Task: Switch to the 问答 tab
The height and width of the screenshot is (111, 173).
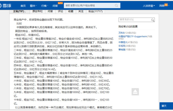Action: click(50, 11)
